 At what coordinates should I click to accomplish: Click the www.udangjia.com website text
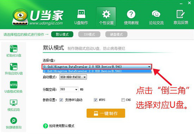[x=46, y=23]
